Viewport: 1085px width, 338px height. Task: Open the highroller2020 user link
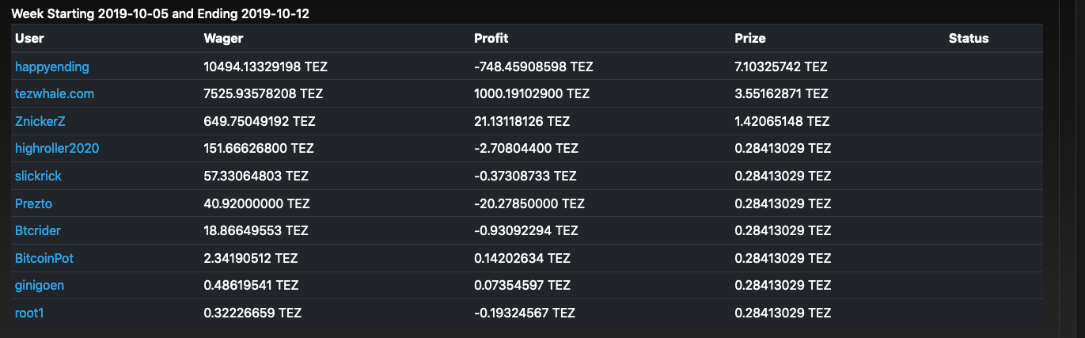(x=57, y=148)
